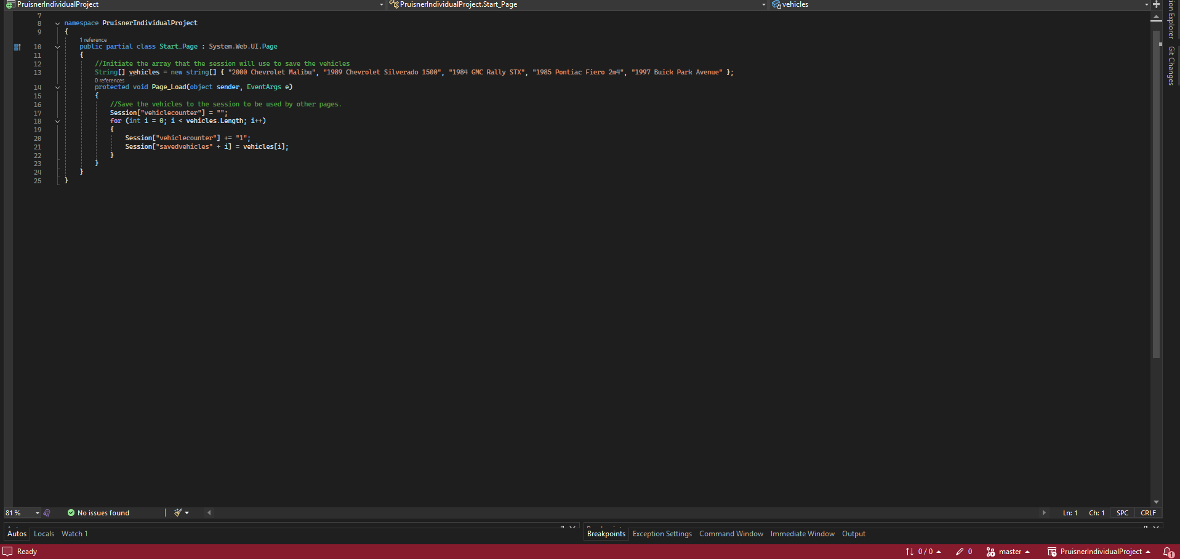Click the No issues found status text
The width and height of the screenshot is (1180, 559).
103,513
